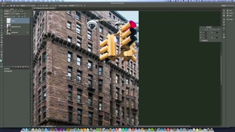Create a new layer
This screenshot has width=235, height=132.
click(25, 67)
